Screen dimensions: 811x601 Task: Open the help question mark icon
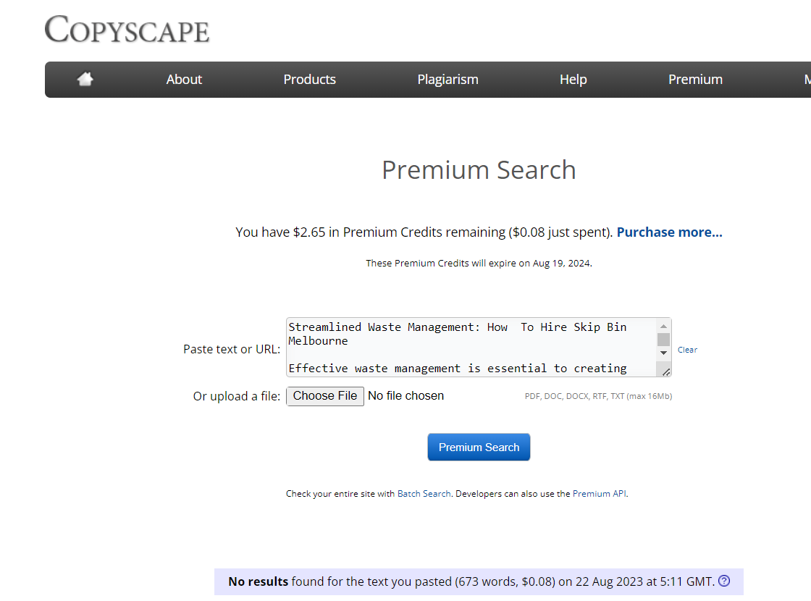coord(724,581)
